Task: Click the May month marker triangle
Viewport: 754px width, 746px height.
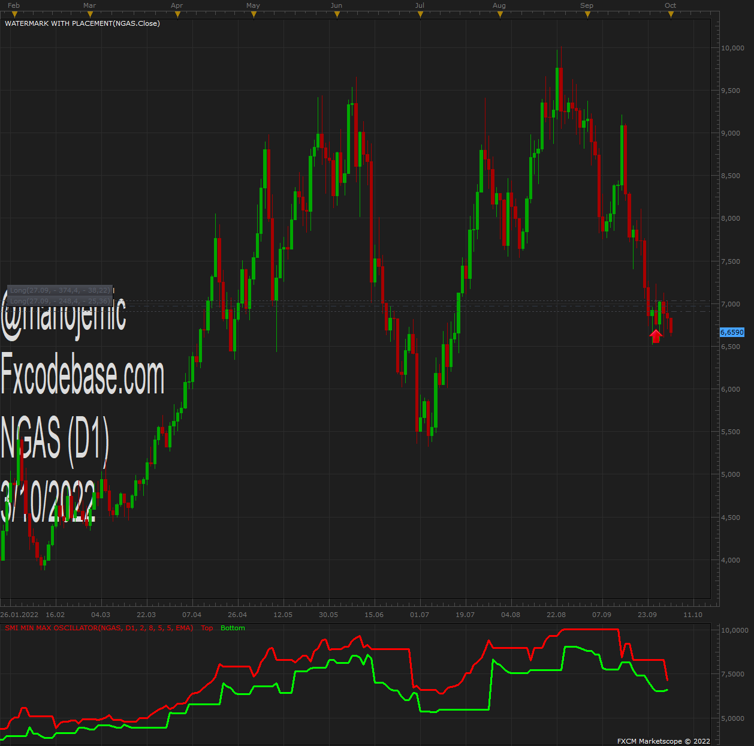Action: click(x=255, y=14)
